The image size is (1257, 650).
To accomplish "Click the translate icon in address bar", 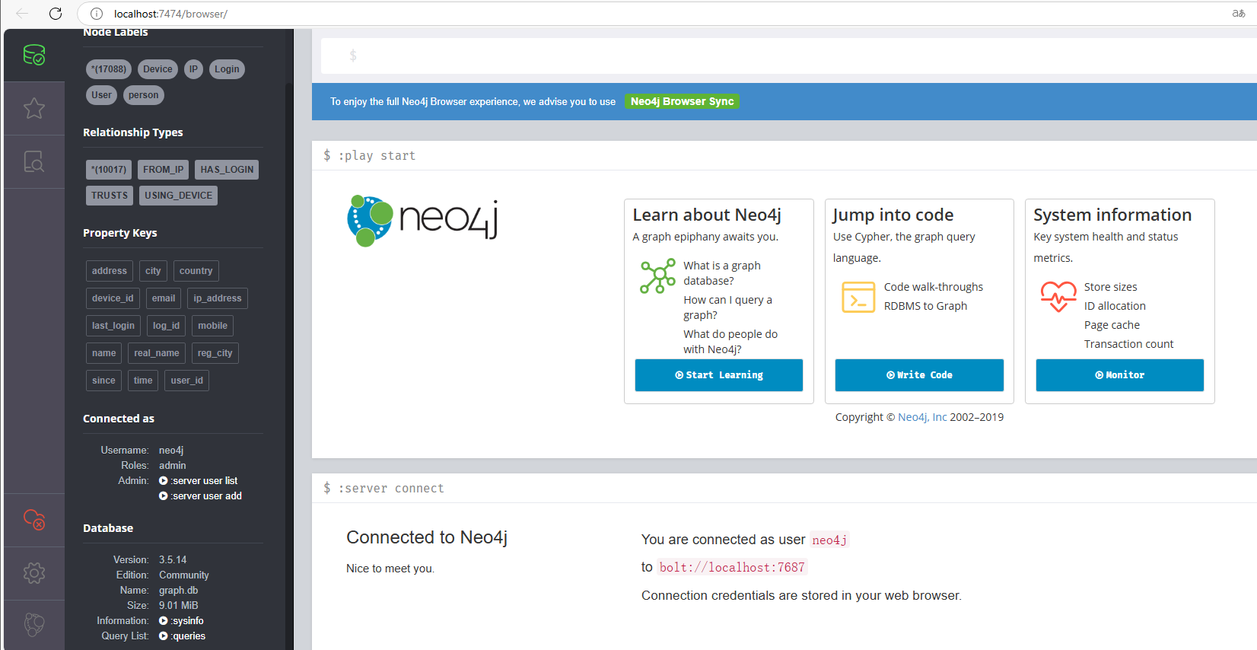I will [x=1239, y=14].
